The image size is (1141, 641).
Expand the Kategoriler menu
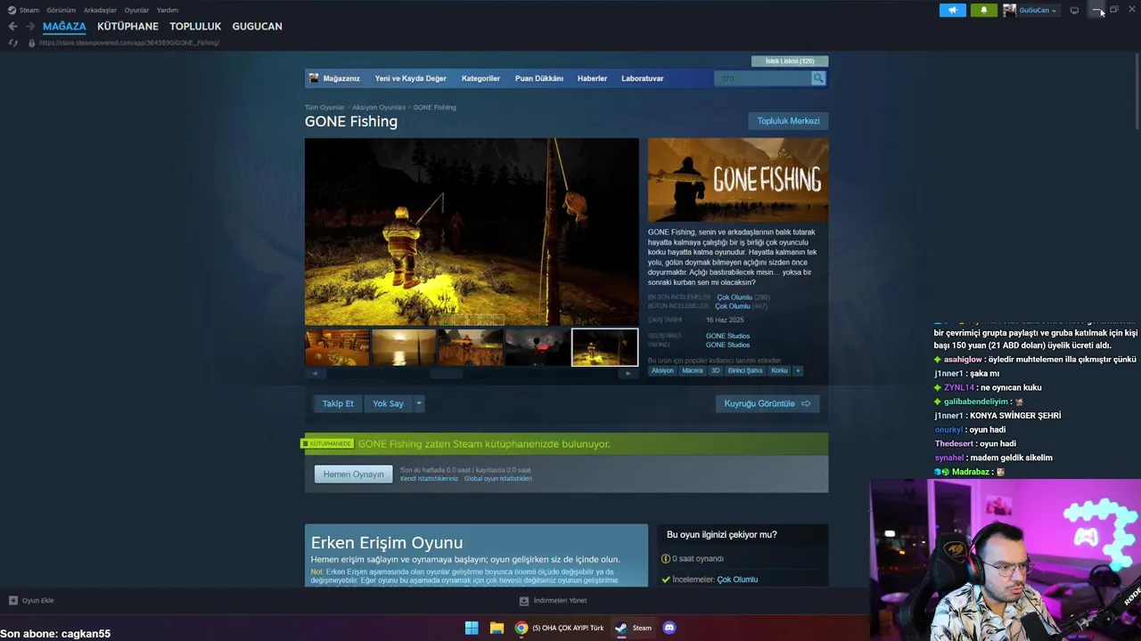pyautogui.click(x=480, y=78)
